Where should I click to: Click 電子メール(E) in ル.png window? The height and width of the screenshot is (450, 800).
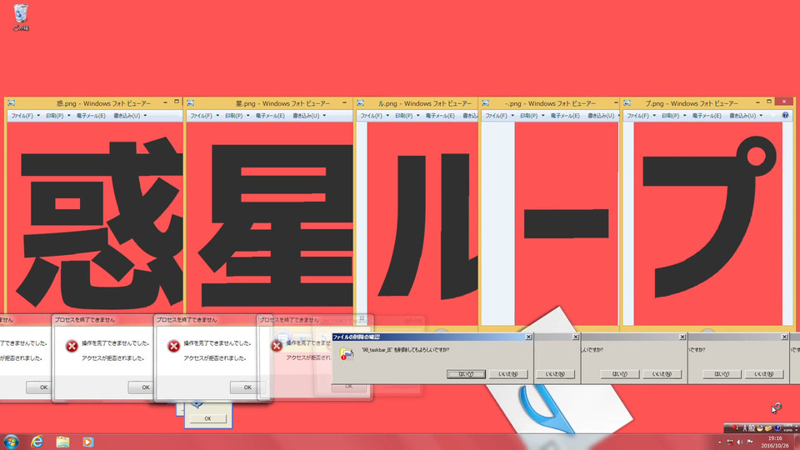pyautogui.click(x=440, y=116)
